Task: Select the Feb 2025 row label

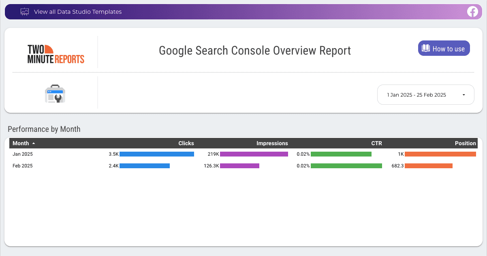Action: click(23, 166)
